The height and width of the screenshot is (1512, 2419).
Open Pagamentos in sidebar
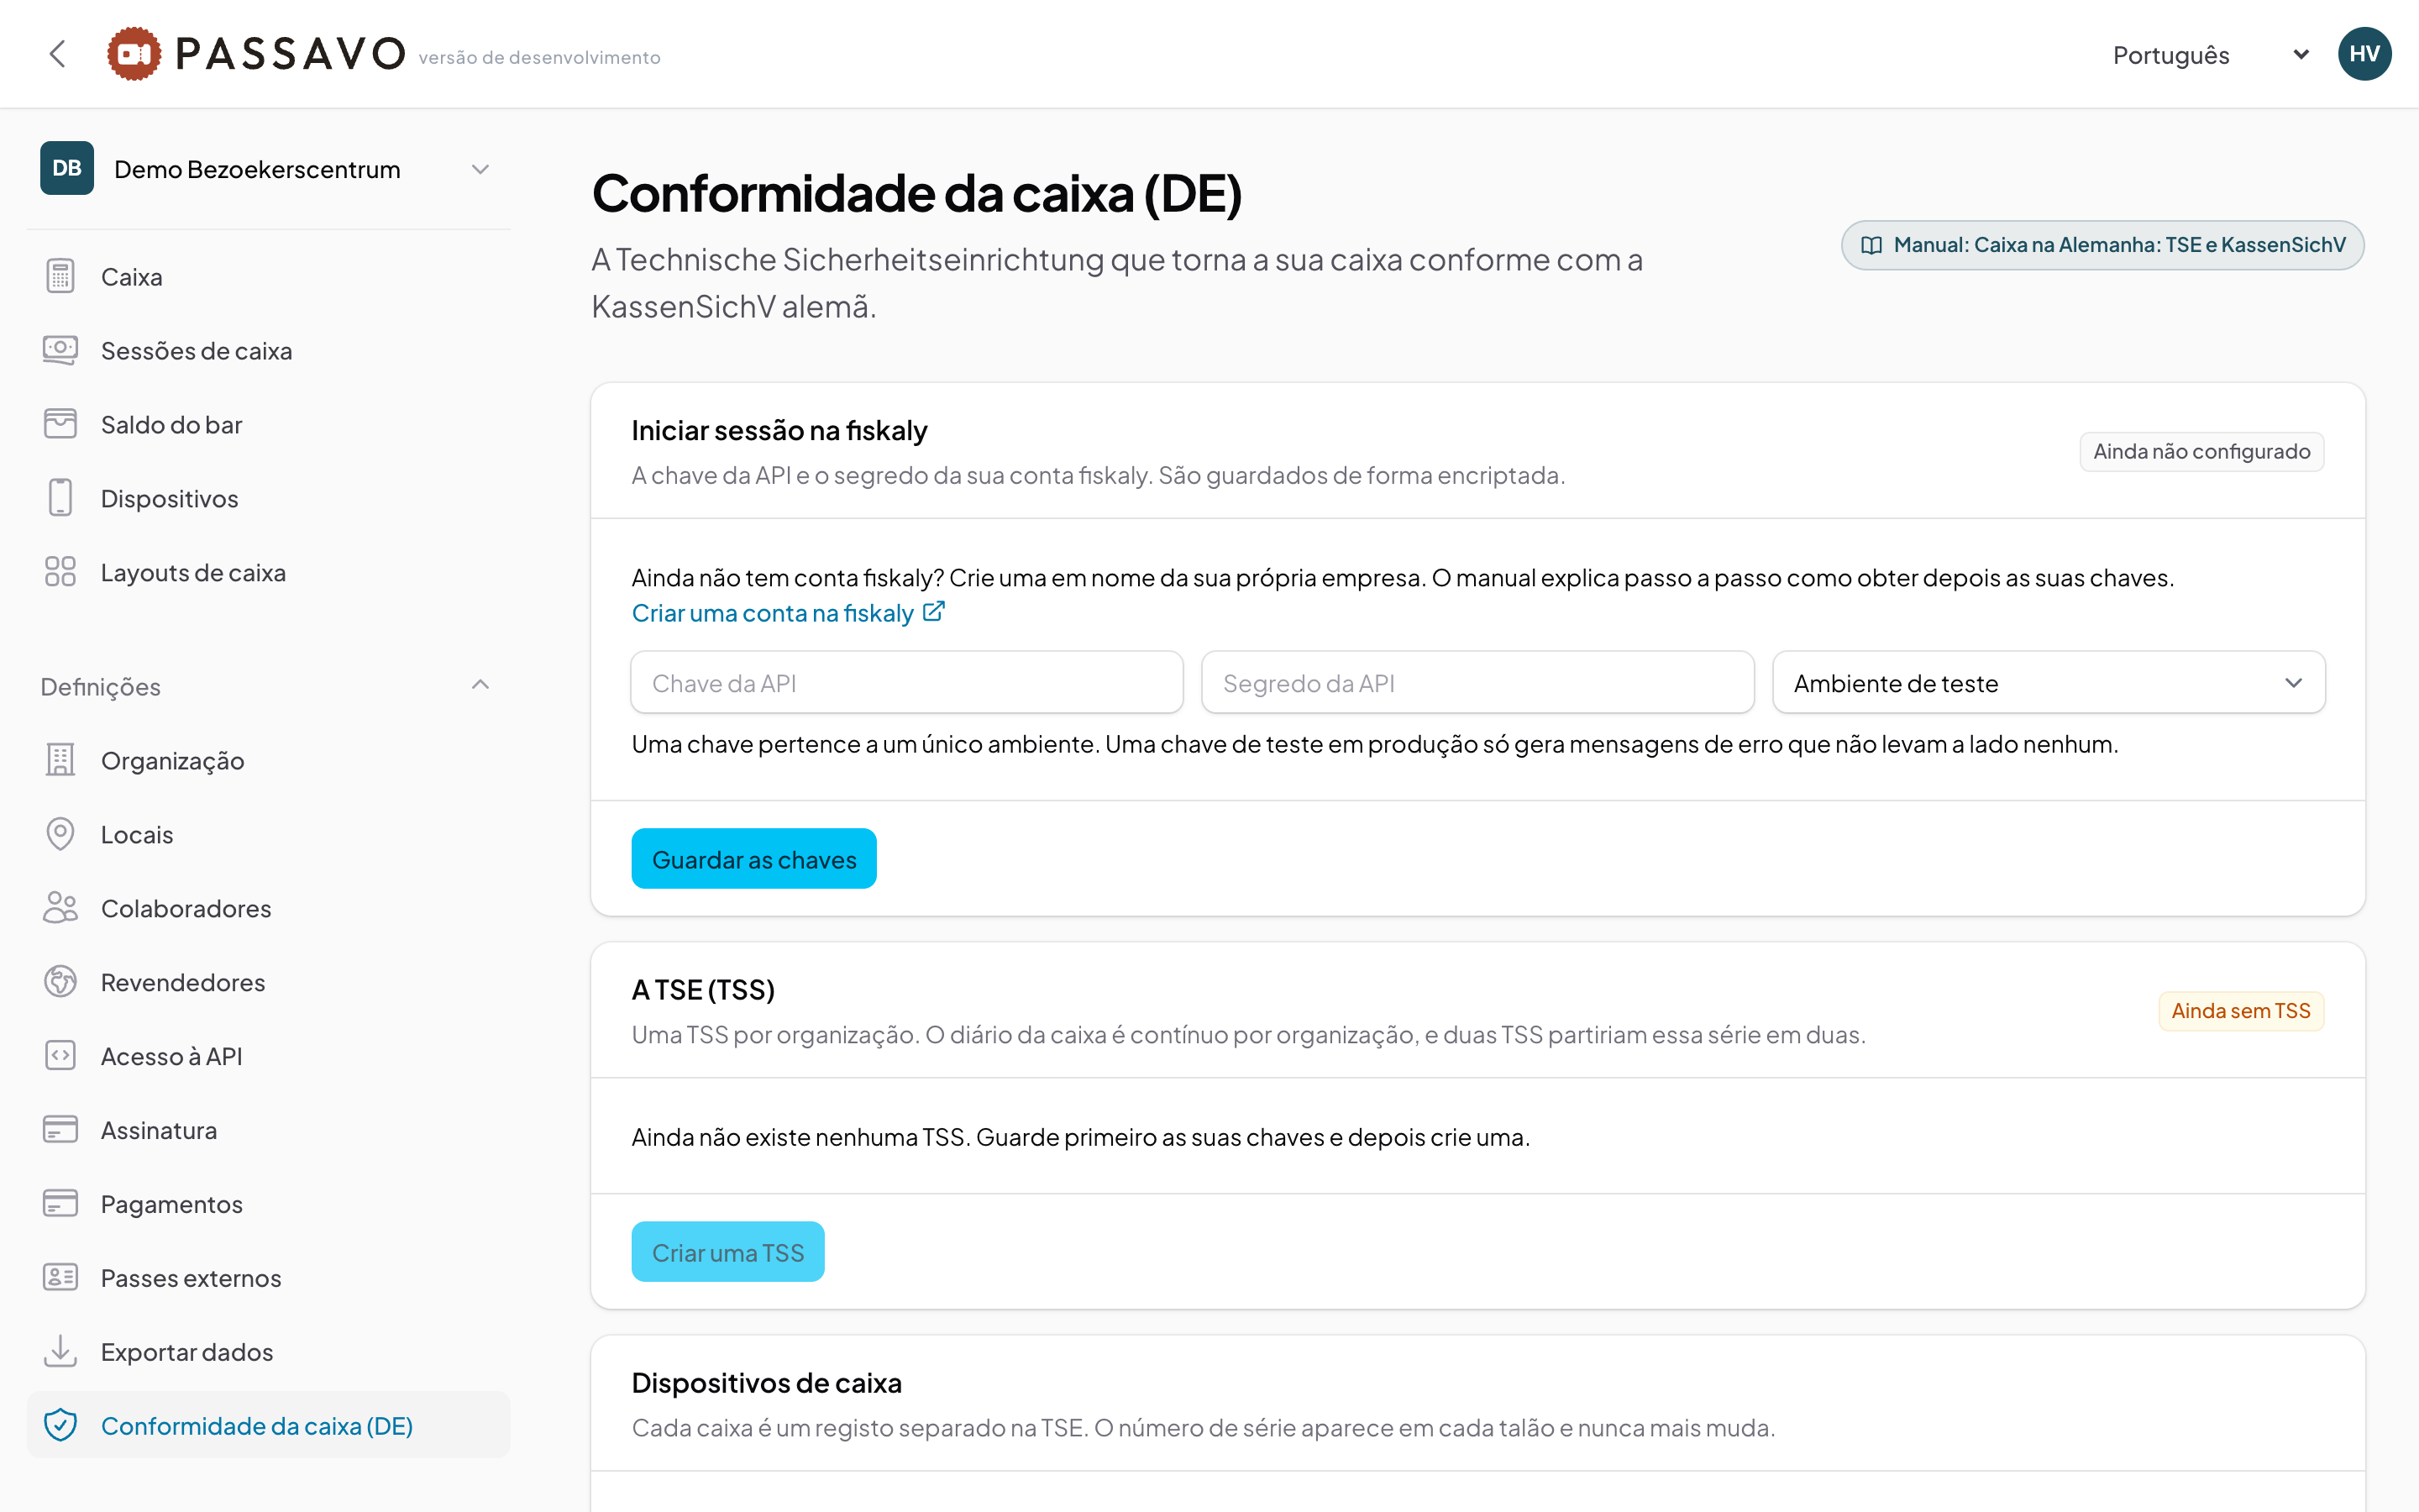click(268, 1204)
